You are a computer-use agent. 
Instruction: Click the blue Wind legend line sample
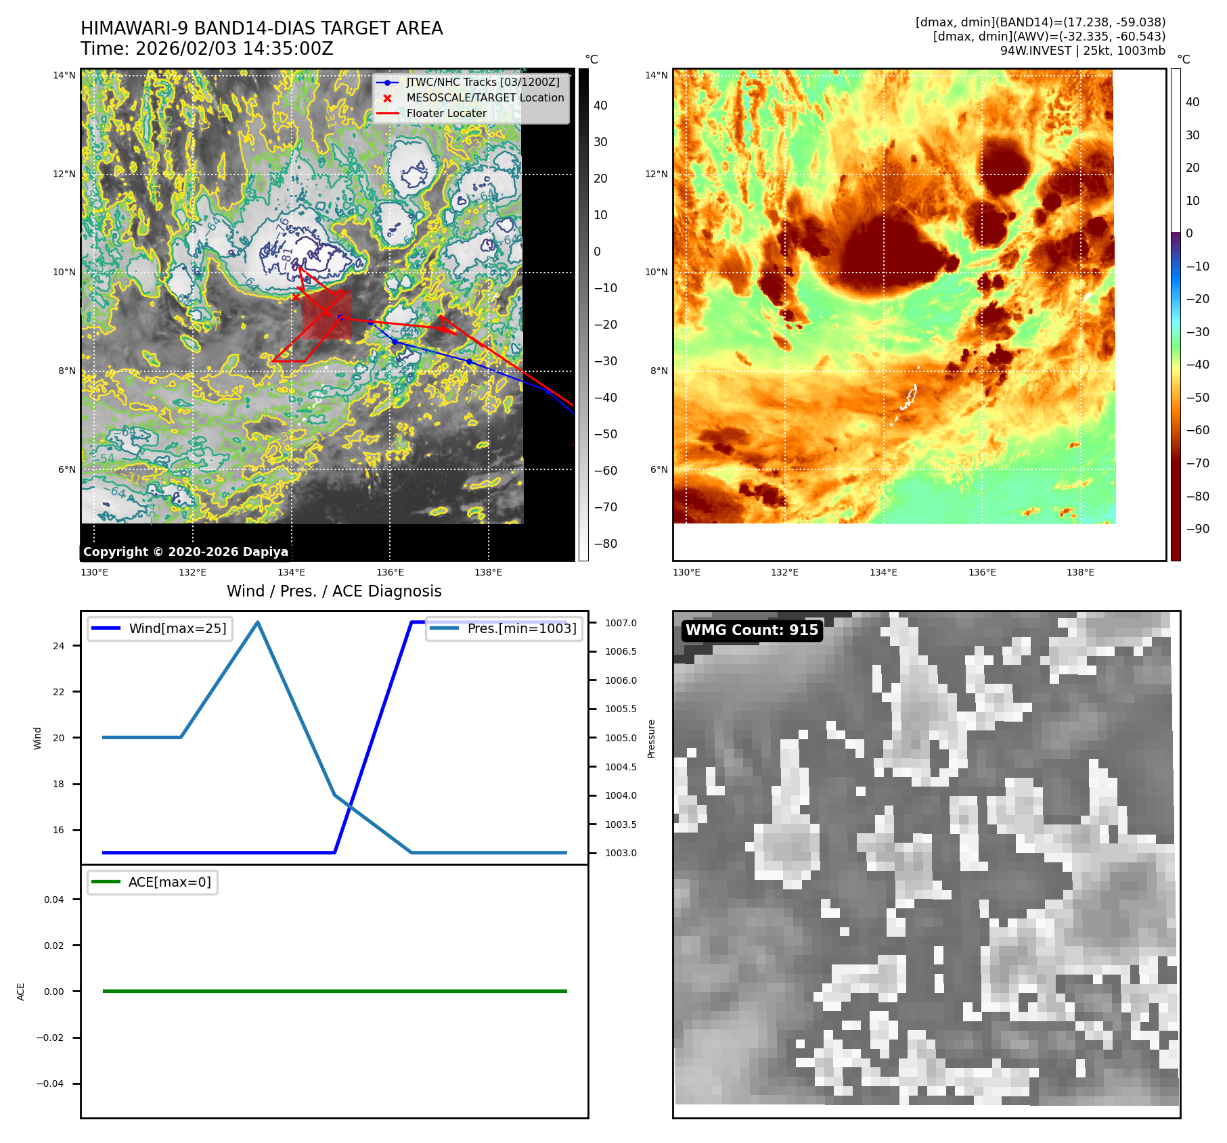[x=106, y=628]
